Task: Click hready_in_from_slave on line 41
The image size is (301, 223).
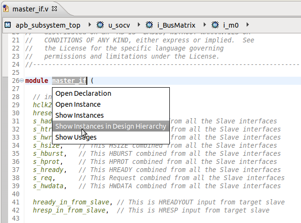Action: pyautogui.click(x=71, y=202)
